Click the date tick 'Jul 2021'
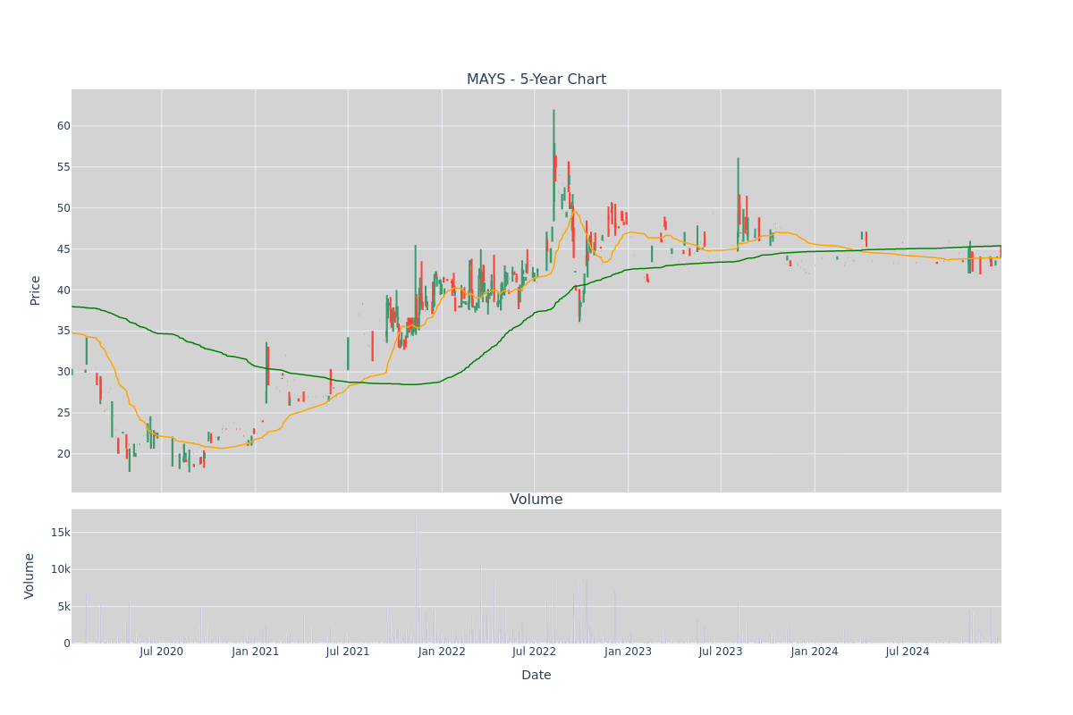Viewport: 1073px width, 715px height. [x=348, y=652]
